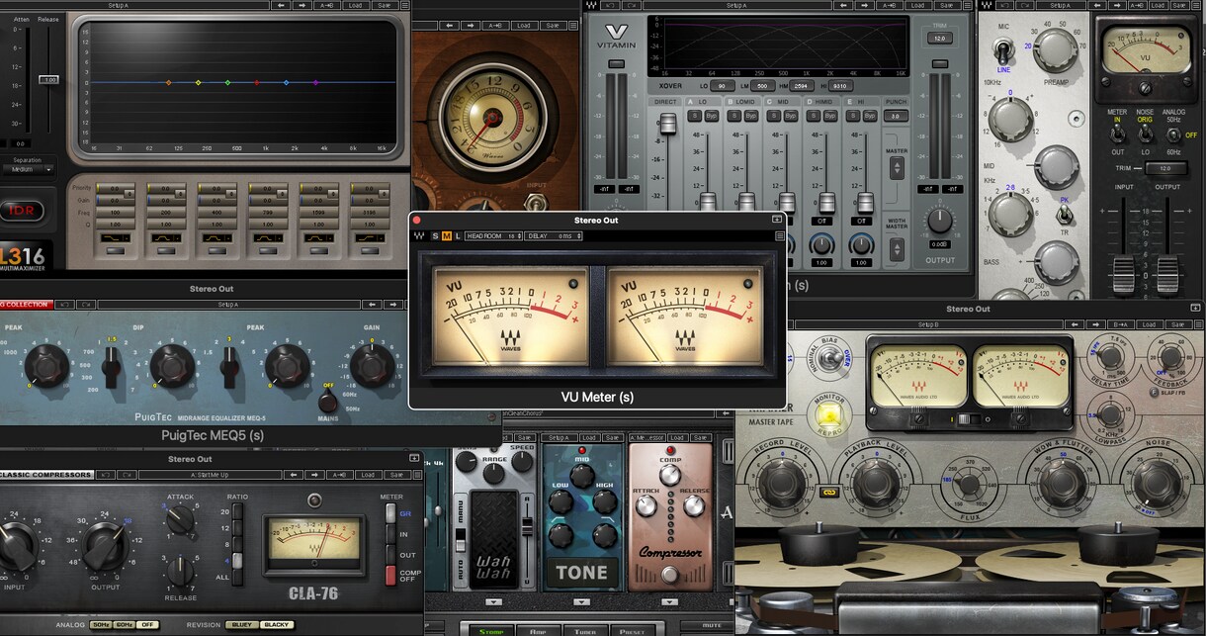Toggle the METER IN/OUT switch
The width and height of the screenshot is (1206, 636).
[1117, 134]
